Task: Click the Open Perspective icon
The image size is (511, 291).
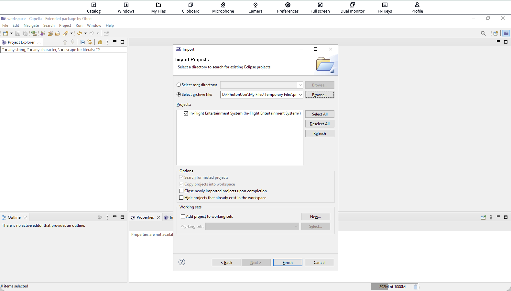Action: click(495, 33)
